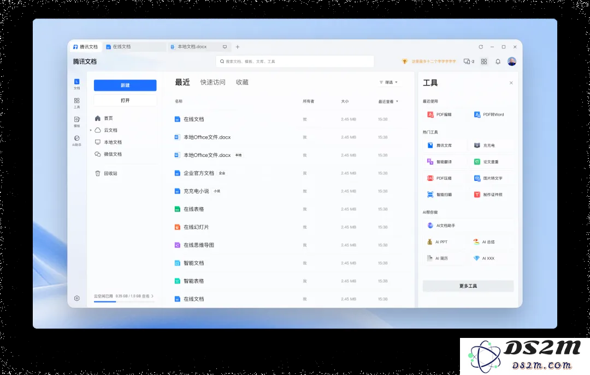Image resolution: width=590 pixels, height=375 pixels.
Task: Open the AI 简历 tool
Action: [444, 258]
